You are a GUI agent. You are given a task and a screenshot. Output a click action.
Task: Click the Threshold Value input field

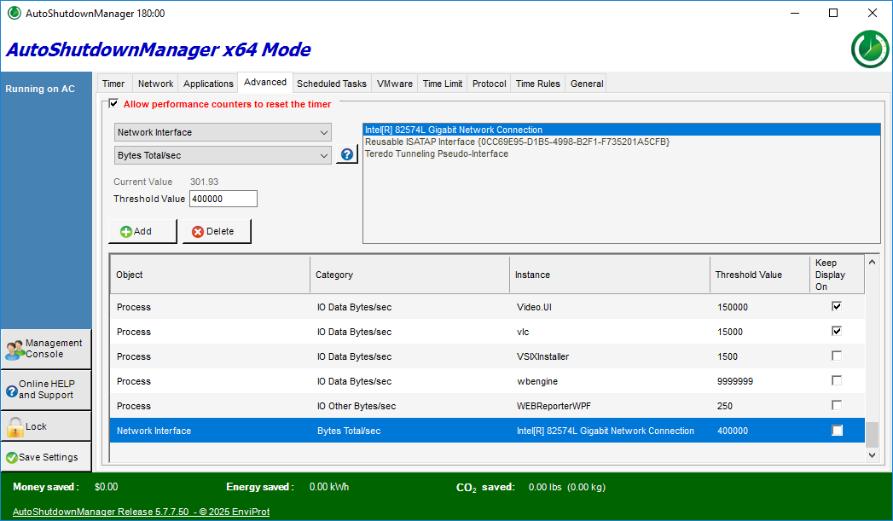[223, 199]
